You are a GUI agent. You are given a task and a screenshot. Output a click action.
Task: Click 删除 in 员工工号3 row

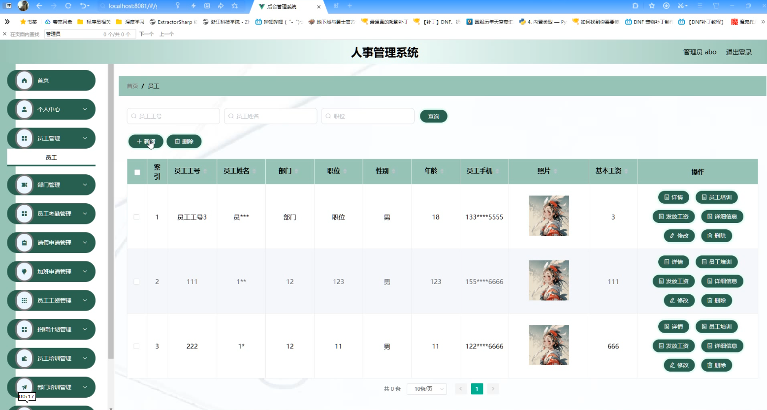[716, 236]
